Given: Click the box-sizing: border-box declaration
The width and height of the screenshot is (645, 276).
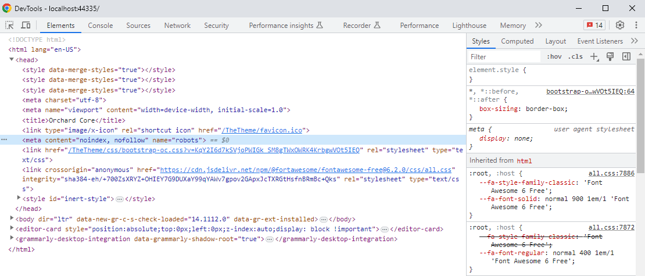Looking at the screenshot, I should (524, 109).
